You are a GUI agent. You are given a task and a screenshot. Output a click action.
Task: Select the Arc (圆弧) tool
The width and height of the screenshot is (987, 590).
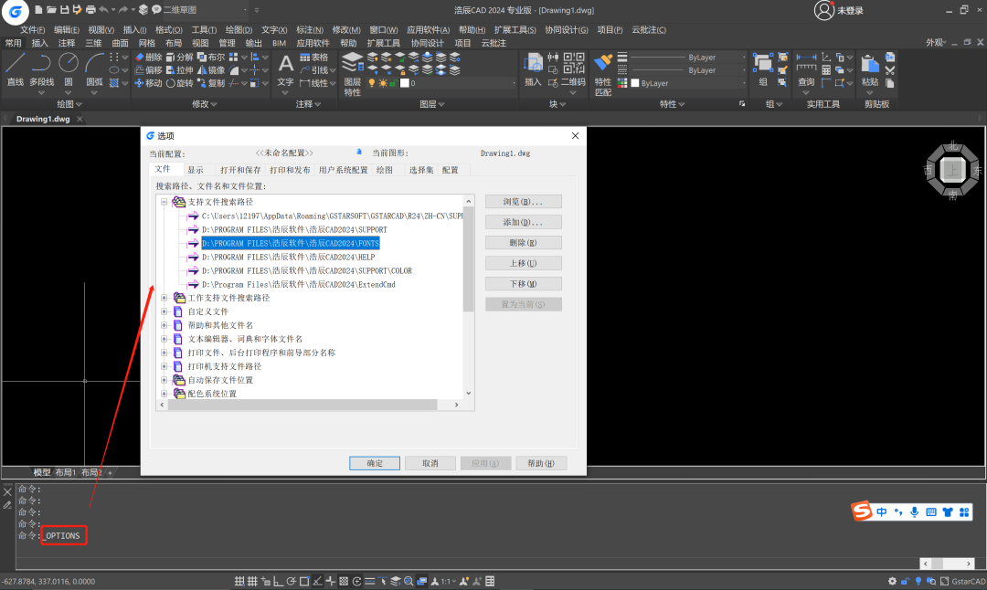94,69
